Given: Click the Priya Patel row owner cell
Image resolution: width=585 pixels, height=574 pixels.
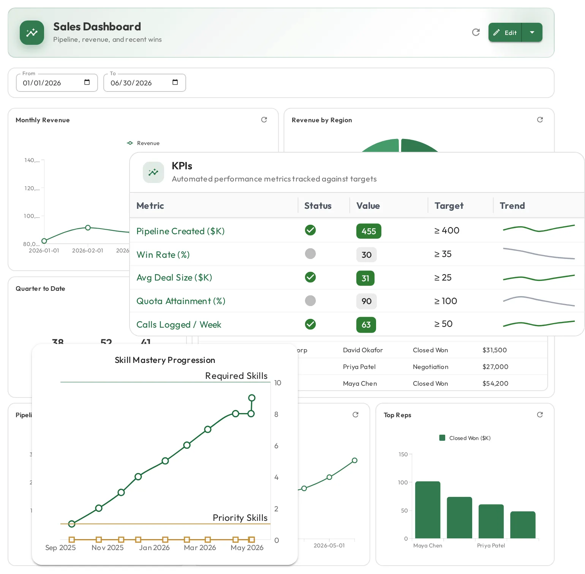Looking at the screenshot, I should click(x=359, y=367).
